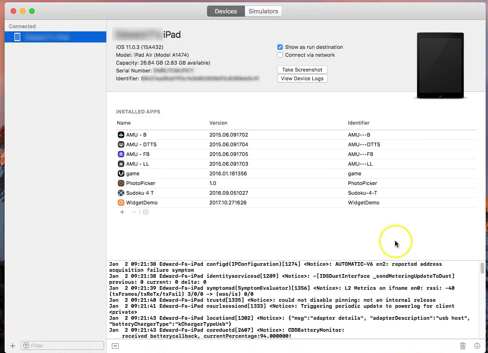Click the AMU - B app icon
The width and height of the screenshot is (488, 353).
click(121, 135)
